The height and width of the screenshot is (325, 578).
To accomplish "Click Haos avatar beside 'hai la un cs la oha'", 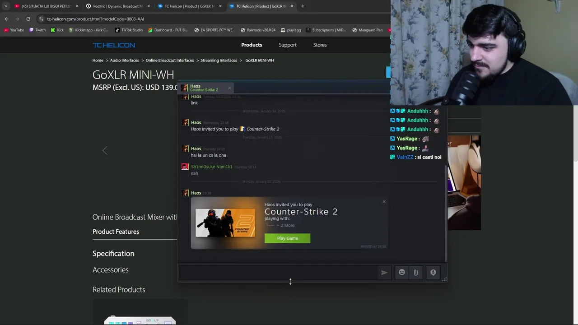I will point(185,149).
